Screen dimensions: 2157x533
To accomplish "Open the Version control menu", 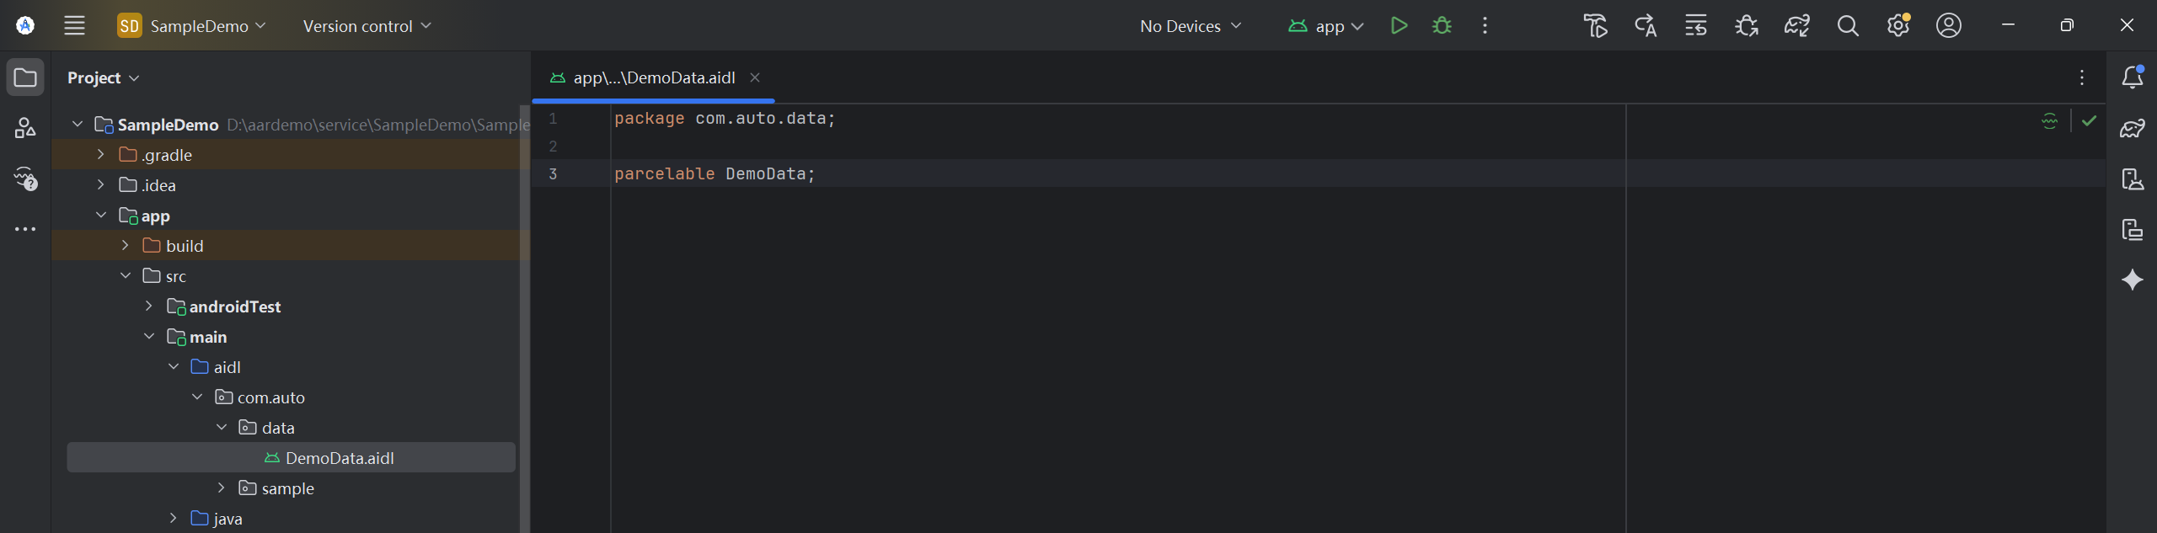I will tap(367, 26).
